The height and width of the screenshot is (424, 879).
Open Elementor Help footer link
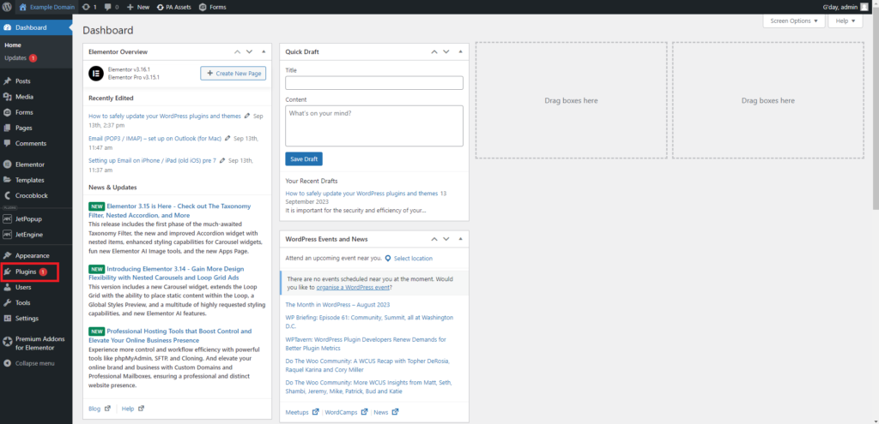click(133, 409)
